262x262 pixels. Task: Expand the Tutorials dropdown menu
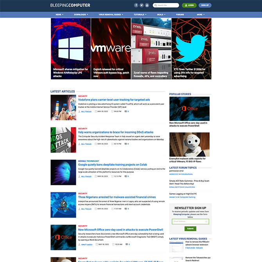140,14
